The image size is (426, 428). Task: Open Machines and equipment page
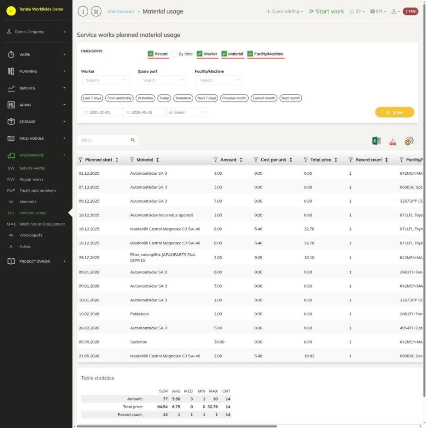(x=42, y=224)
